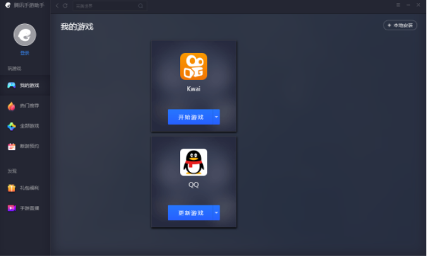Click the magnifier search icon
Screen dimensions: 427x257
coord(140,6)
